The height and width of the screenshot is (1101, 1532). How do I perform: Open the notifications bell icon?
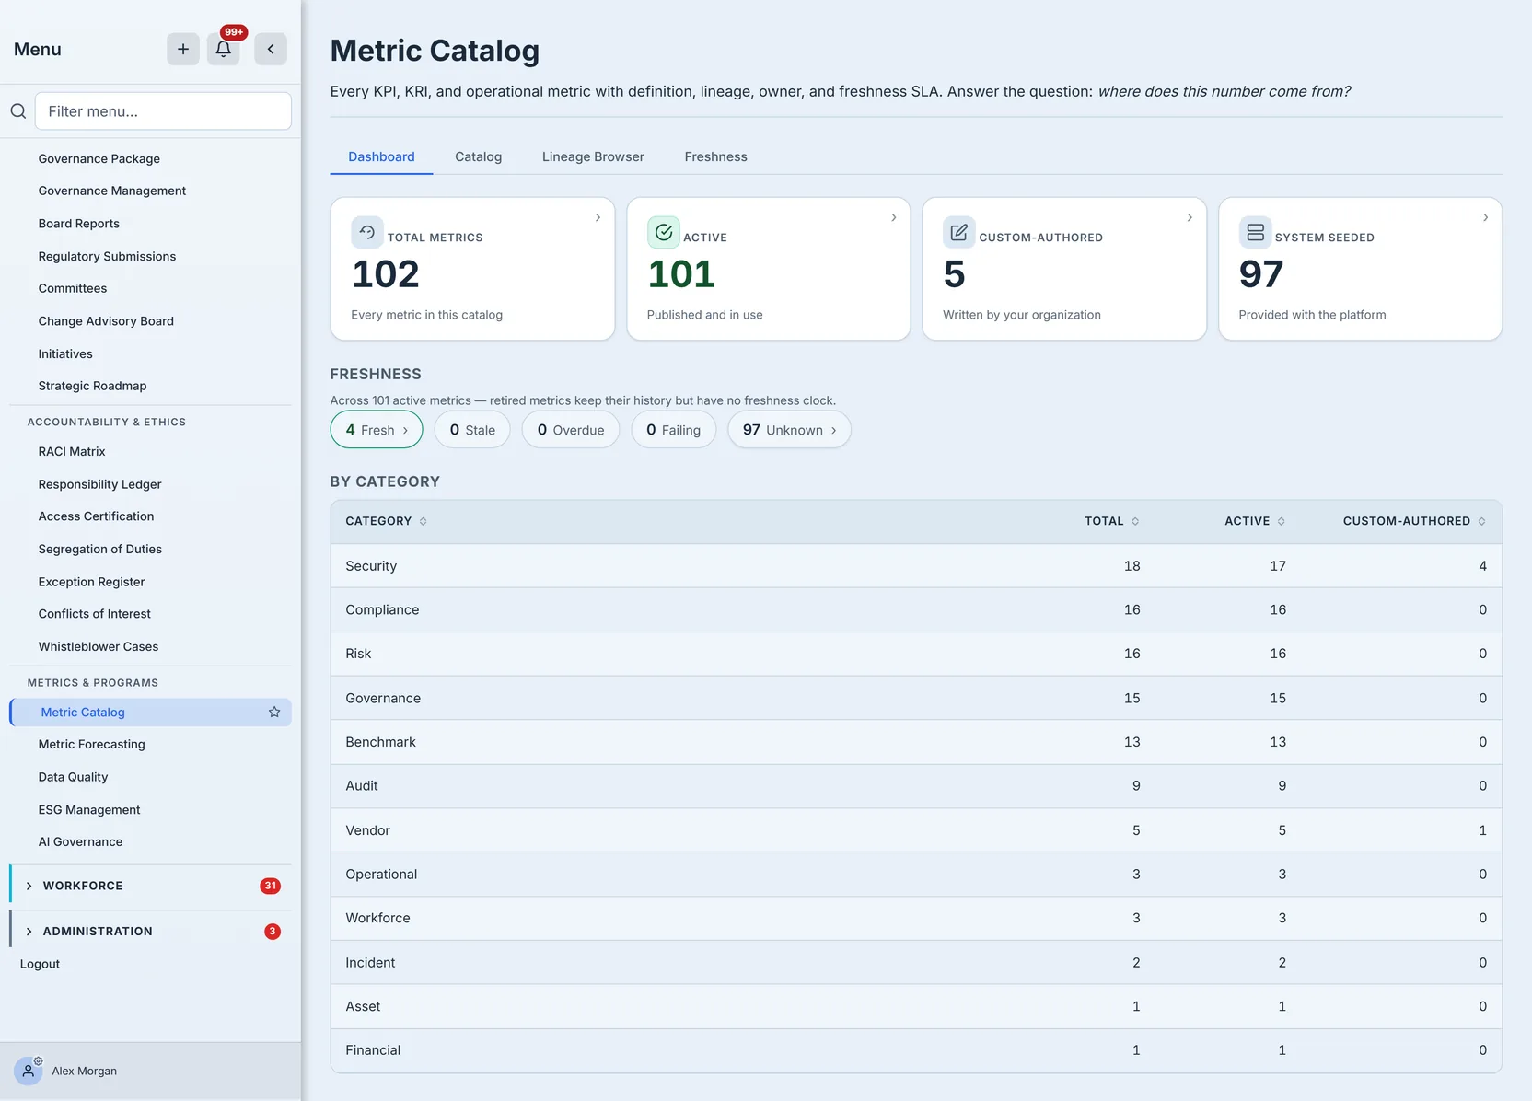pos(224,49)
